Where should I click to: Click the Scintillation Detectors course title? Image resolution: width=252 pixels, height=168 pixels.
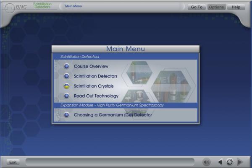(42, 5)
